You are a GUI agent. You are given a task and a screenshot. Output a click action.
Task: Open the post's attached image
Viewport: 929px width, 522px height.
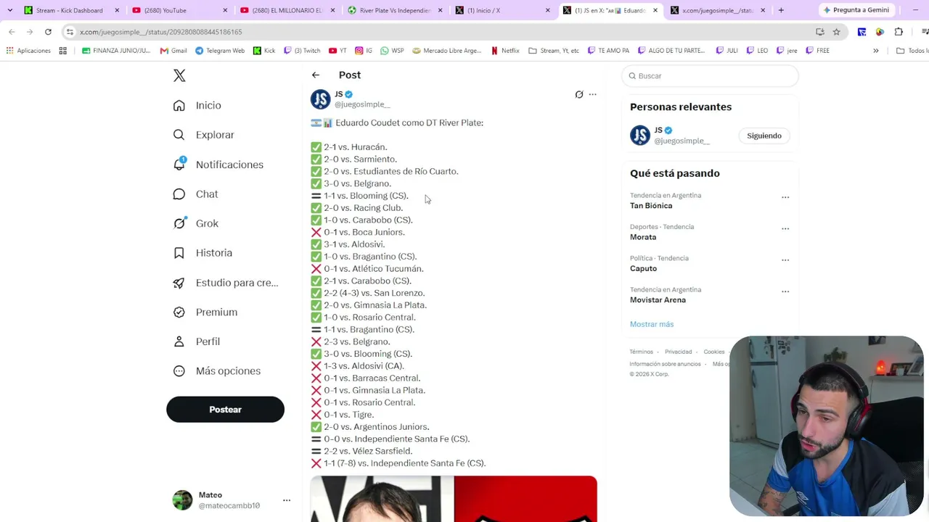click(x=454, y=499)
